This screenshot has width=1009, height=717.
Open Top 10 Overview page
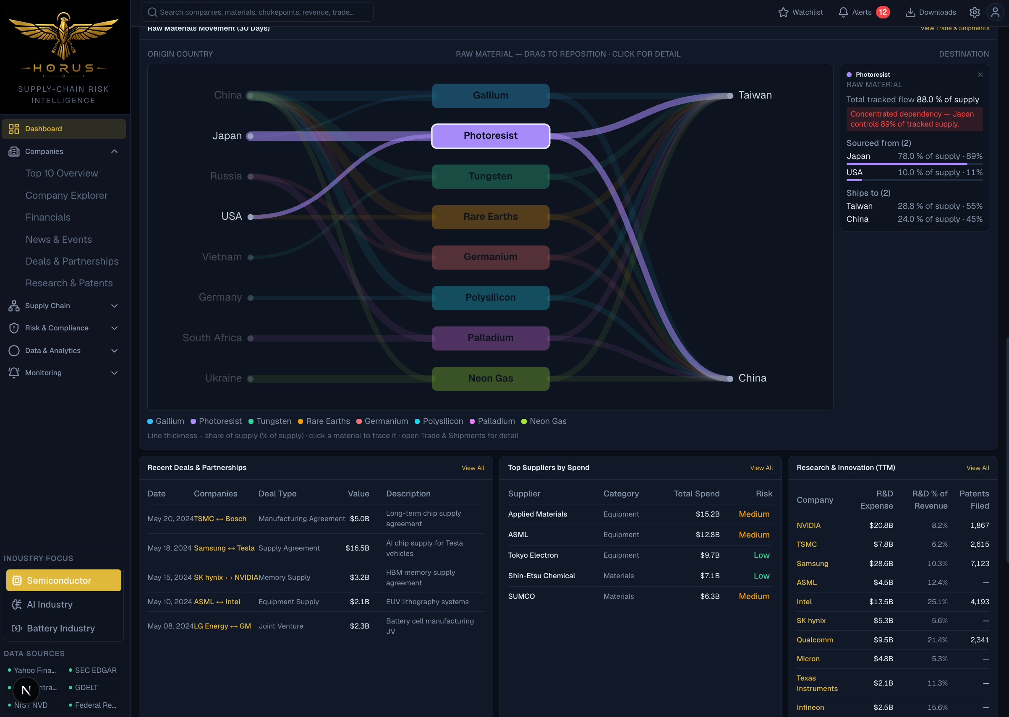[x=62, y=174]
